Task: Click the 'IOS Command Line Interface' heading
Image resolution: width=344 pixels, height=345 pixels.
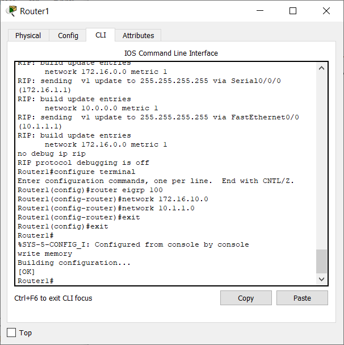Action: [171, 53]
